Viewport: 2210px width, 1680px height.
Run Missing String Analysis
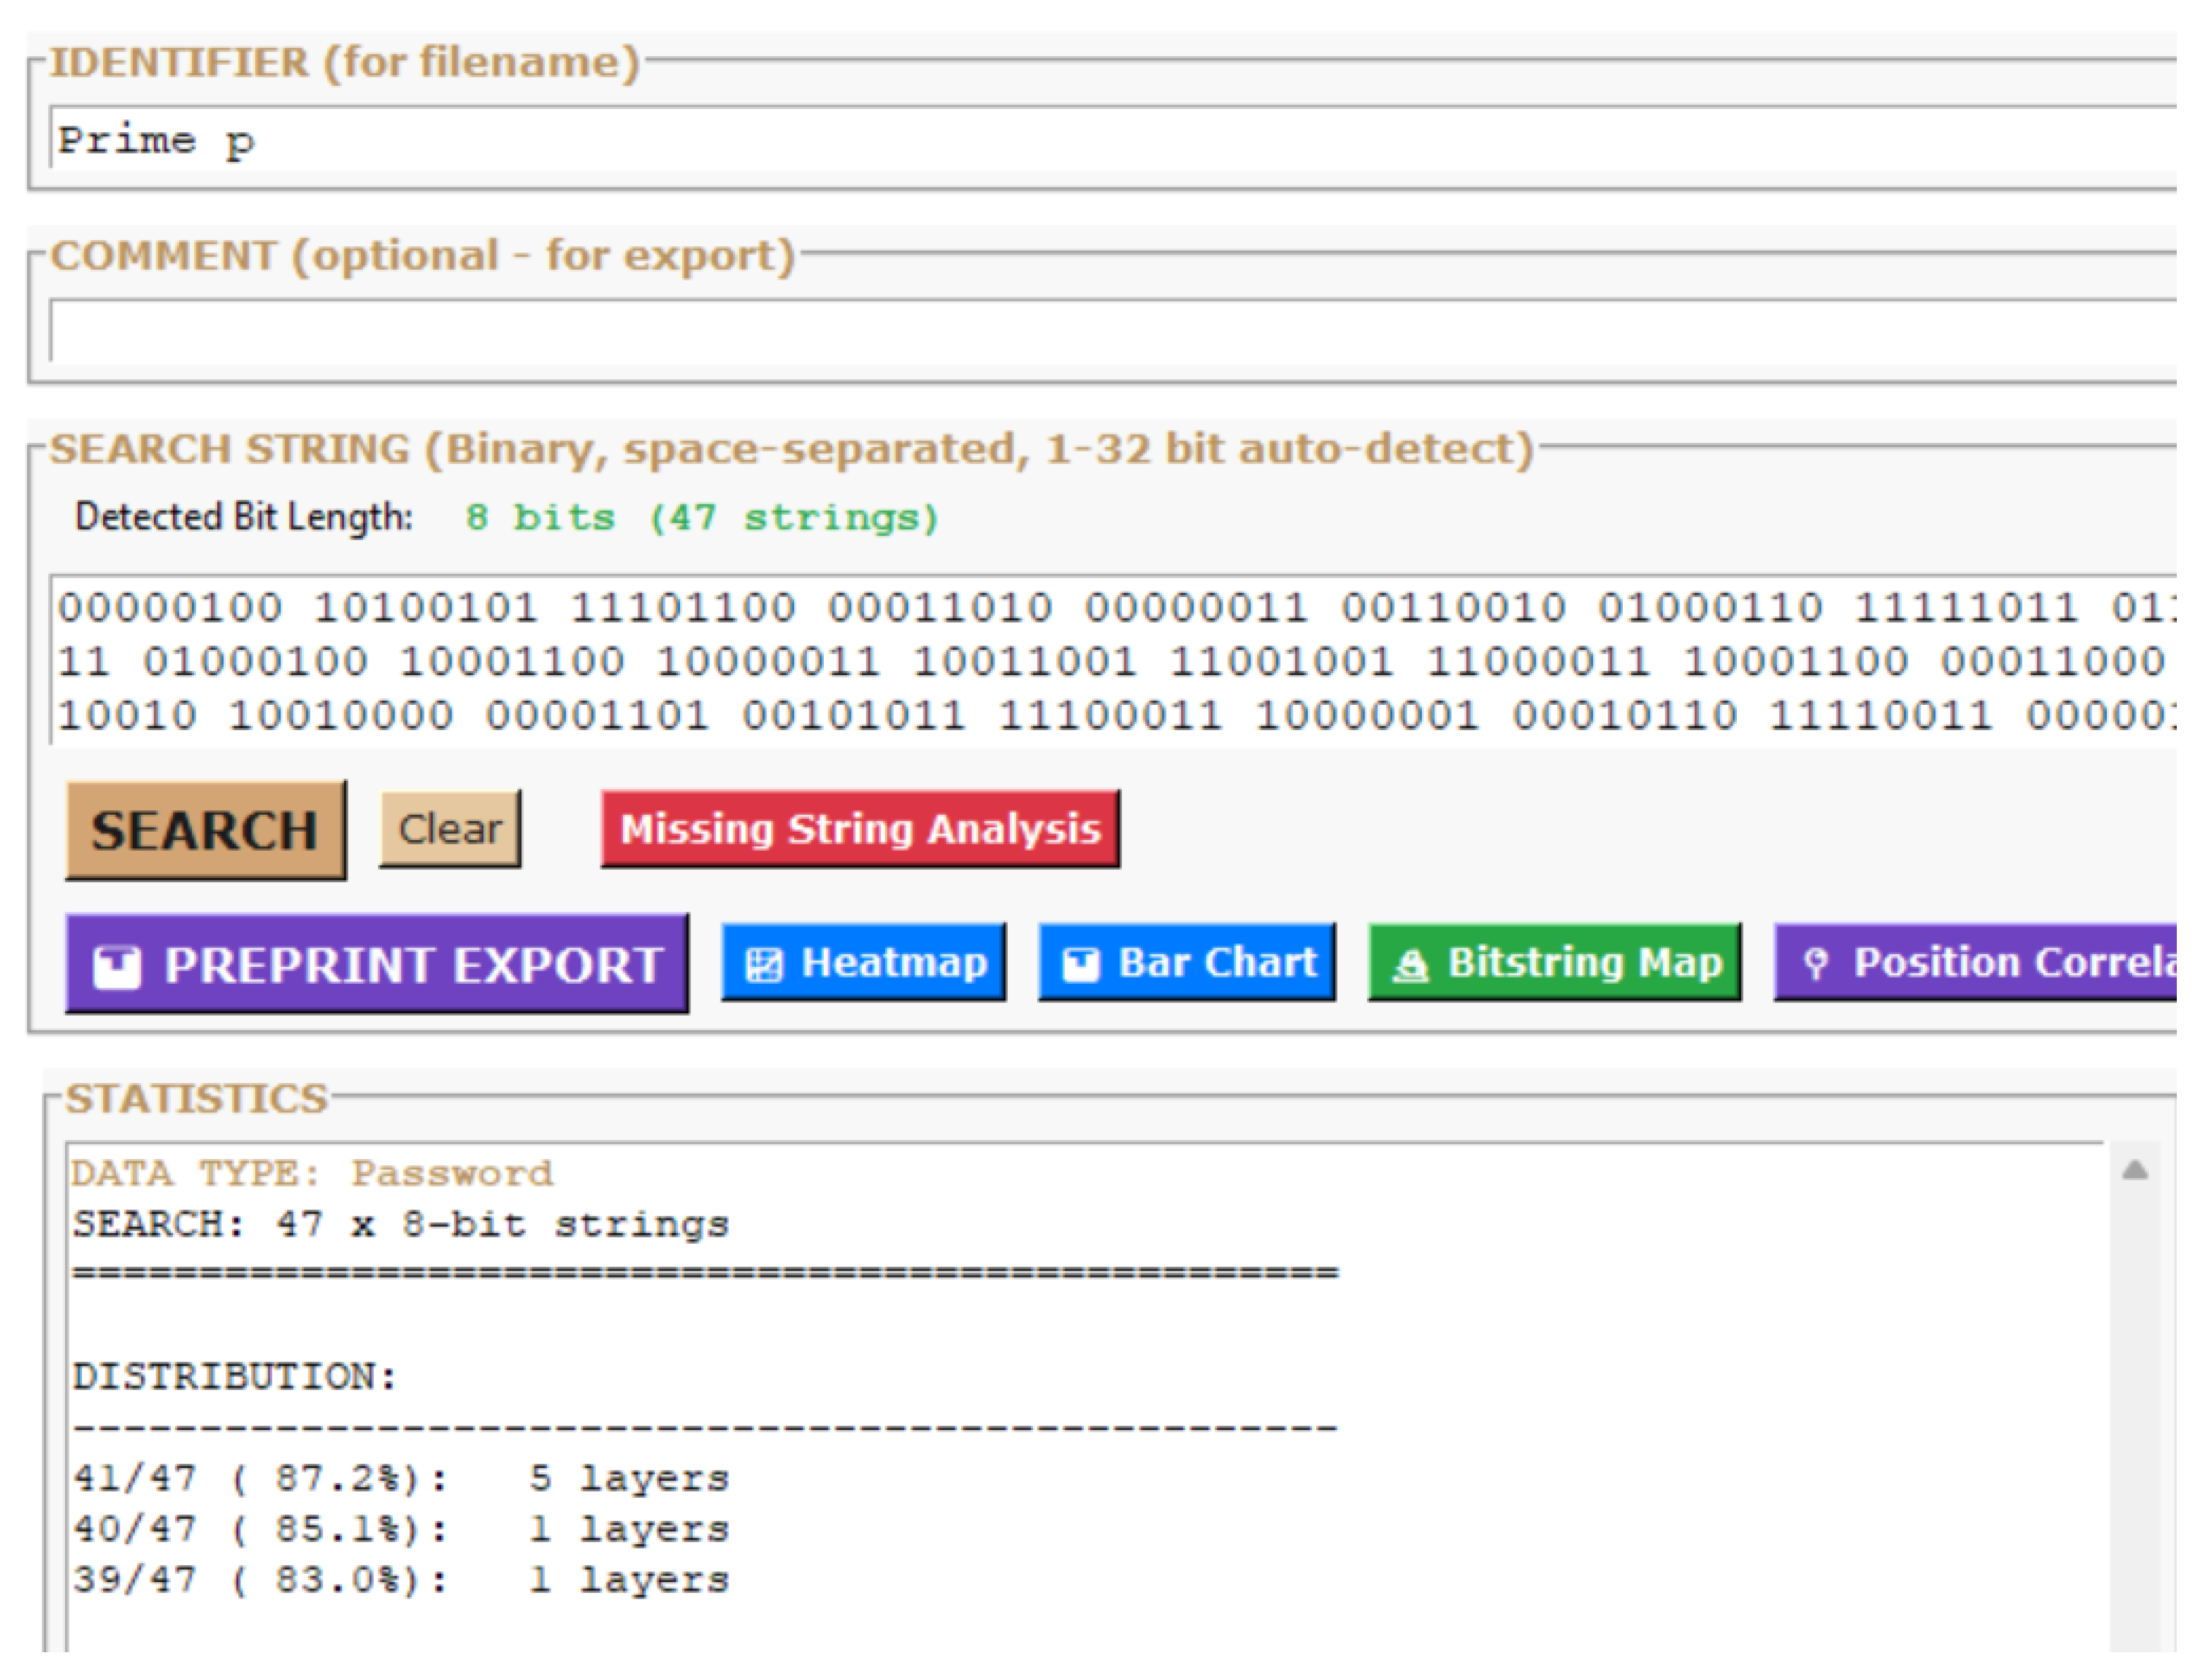click(x=859, y=827)
